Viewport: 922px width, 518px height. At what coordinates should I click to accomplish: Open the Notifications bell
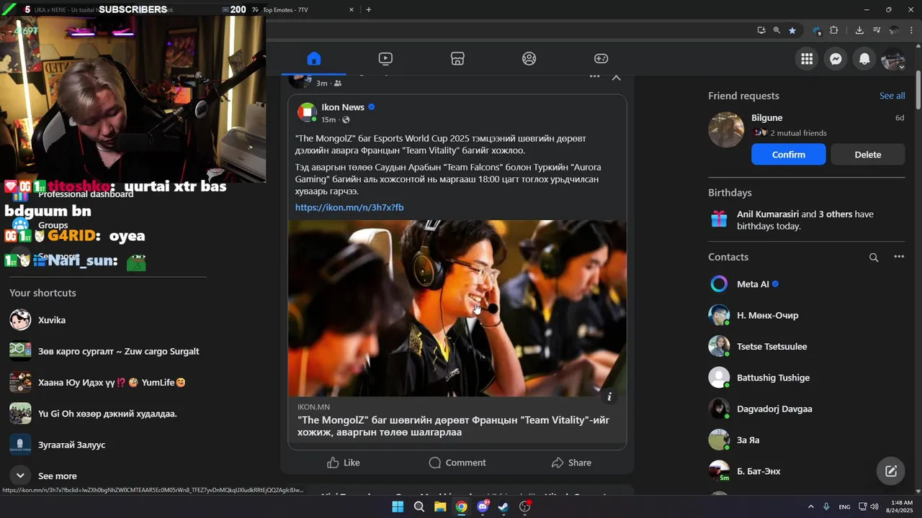(864, 59)
